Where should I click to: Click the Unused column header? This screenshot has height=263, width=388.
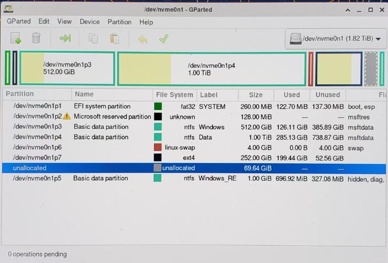[328, 95]
